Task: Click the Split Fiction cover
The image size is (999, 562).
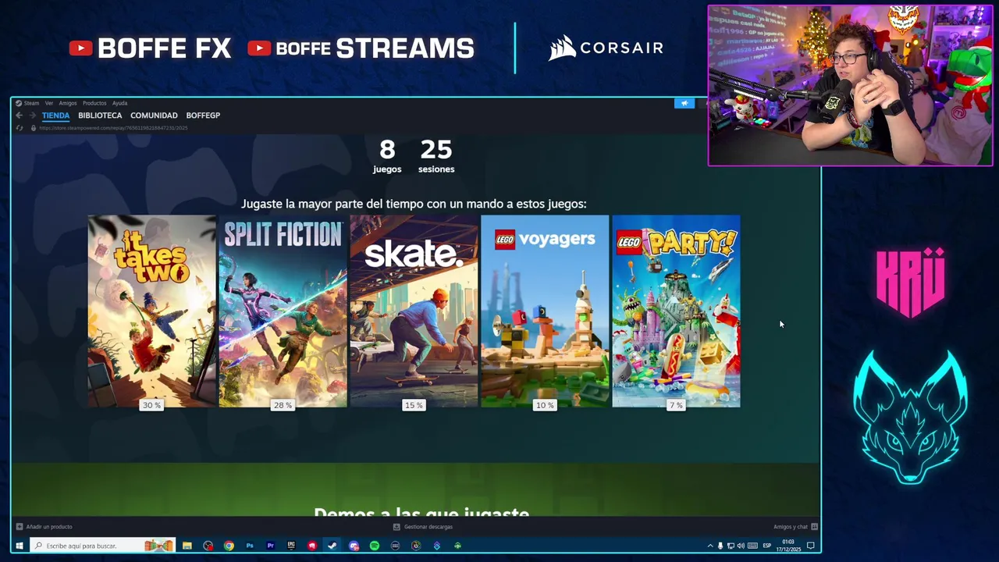Action: tap(283, 311)
